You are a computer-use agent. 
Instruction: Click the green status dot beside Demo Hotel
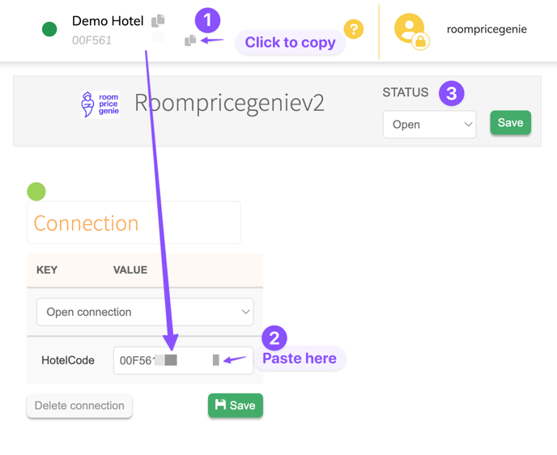(49, 30)
